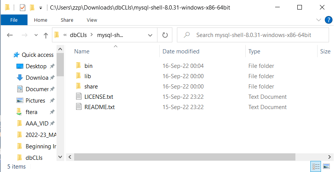Screen dimensions: 334x172
Task: Sort files by Size column
Action: point(325,51)
